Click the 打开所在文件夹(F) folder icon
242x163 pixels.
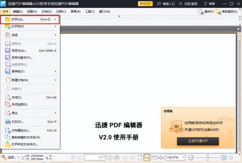coord(8,144)
